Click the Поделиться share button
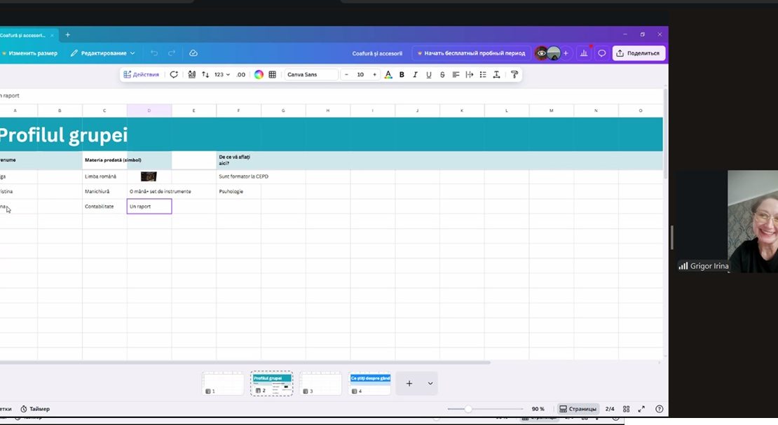 (637, 53)
